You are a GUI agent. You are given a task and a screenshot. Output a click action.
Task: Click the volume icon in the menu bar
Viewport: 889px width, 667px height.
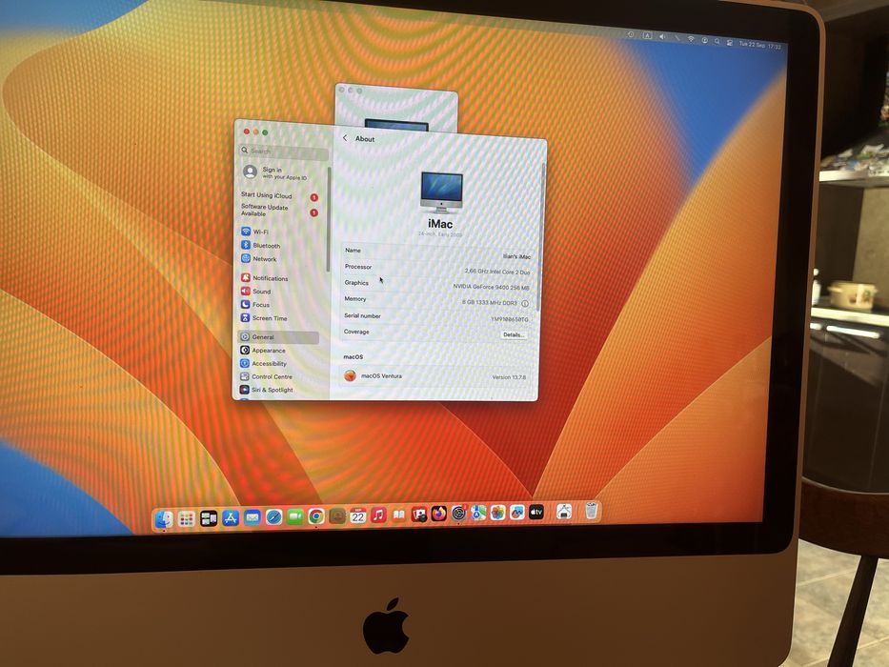click(662, 37)
